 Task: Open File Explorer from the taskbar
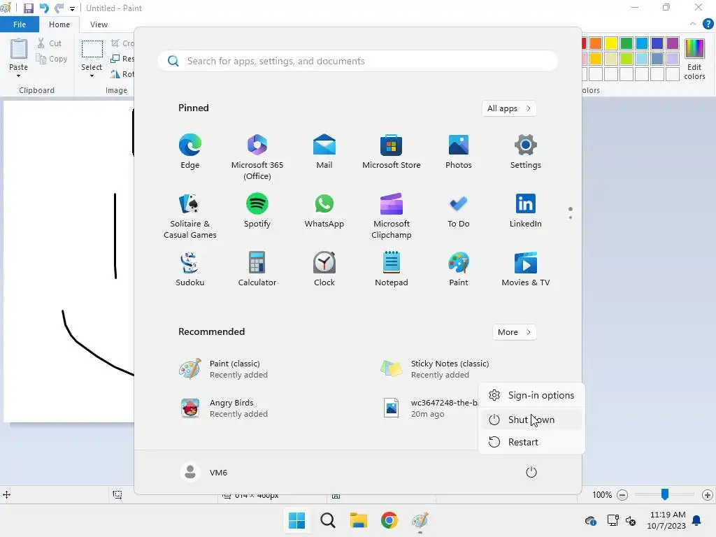[359, 520]
